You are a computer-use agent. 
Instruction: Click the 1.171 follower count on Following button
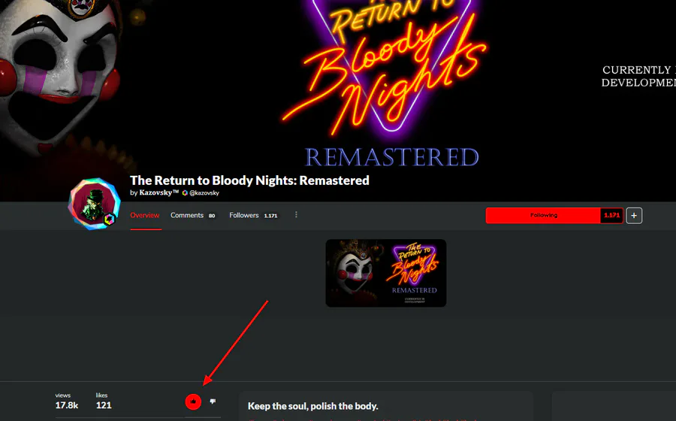click(x=611, y=215)
